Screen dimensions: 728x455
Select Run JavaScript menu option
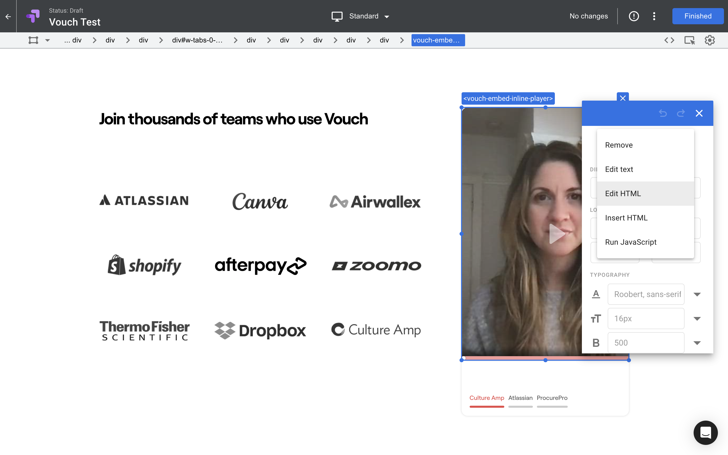click(630, 242)
